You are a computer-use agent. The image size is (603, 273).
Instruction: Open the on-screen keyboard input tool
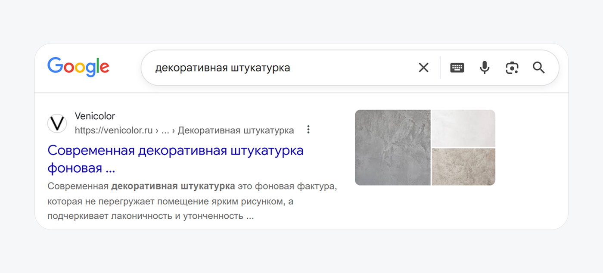pos(457,68)
